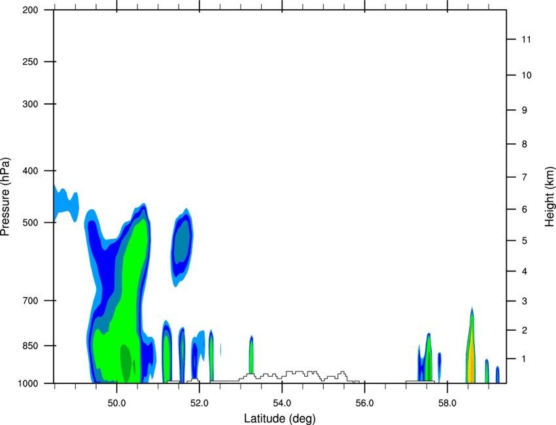
Task: Select the 200 pressure tick label
Action: click(x=30, y=10)
